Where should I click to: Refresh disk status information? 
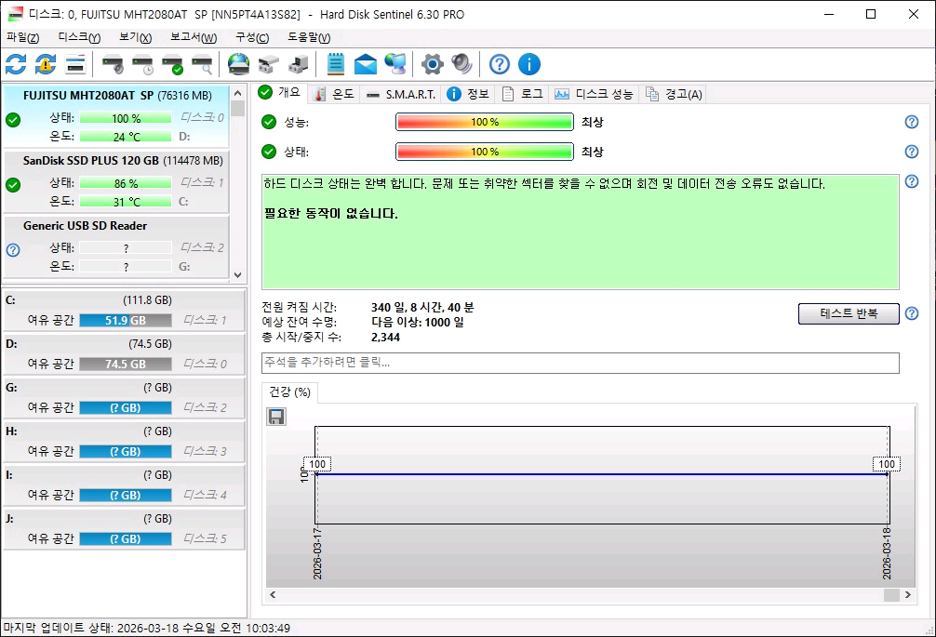[15, 64]
